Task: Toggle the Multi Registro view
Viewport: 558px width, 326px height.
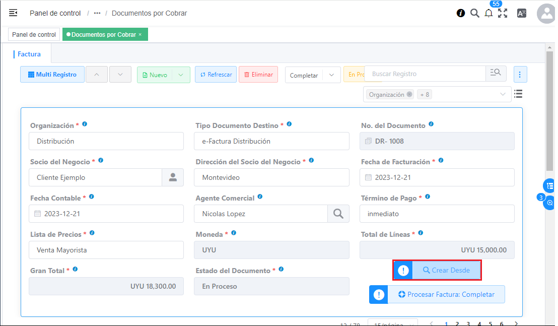Action: (x=52, y=75)
